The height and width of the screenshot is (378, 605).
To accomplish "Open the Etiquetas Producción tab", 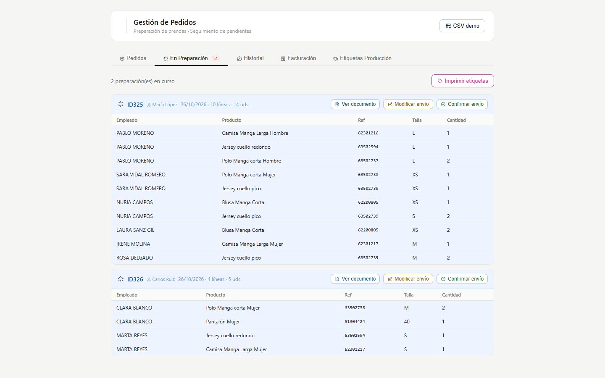I will click(362, 58).
